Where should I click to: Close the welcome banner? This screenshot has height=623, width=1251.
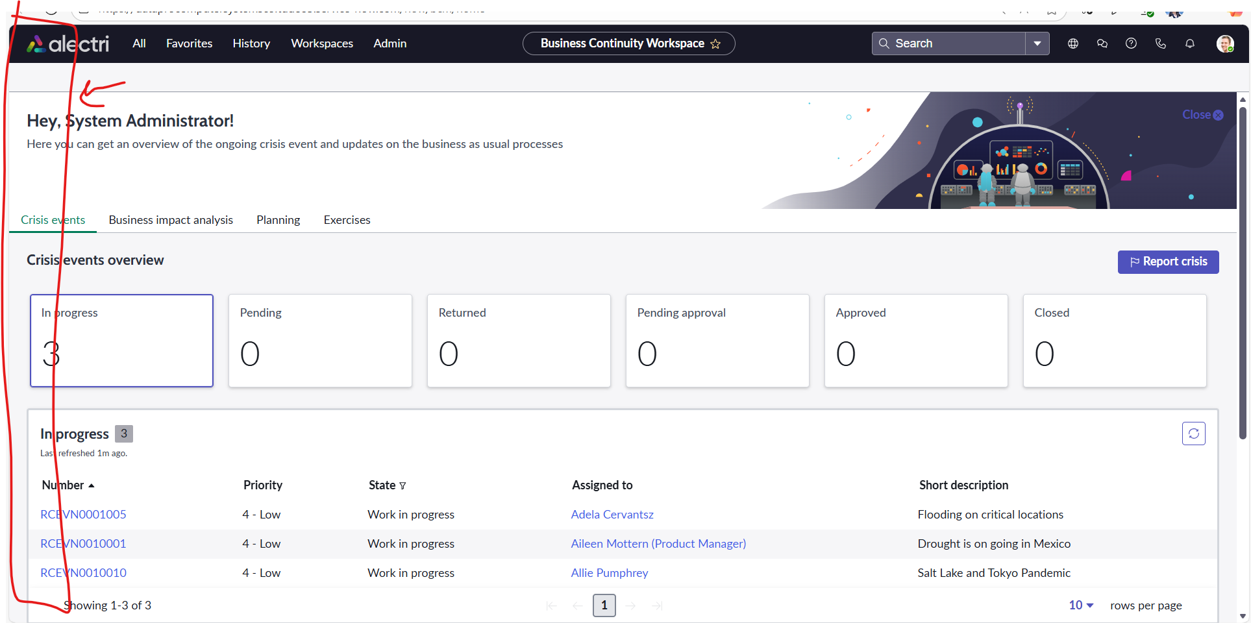(x=1202, y=115)
